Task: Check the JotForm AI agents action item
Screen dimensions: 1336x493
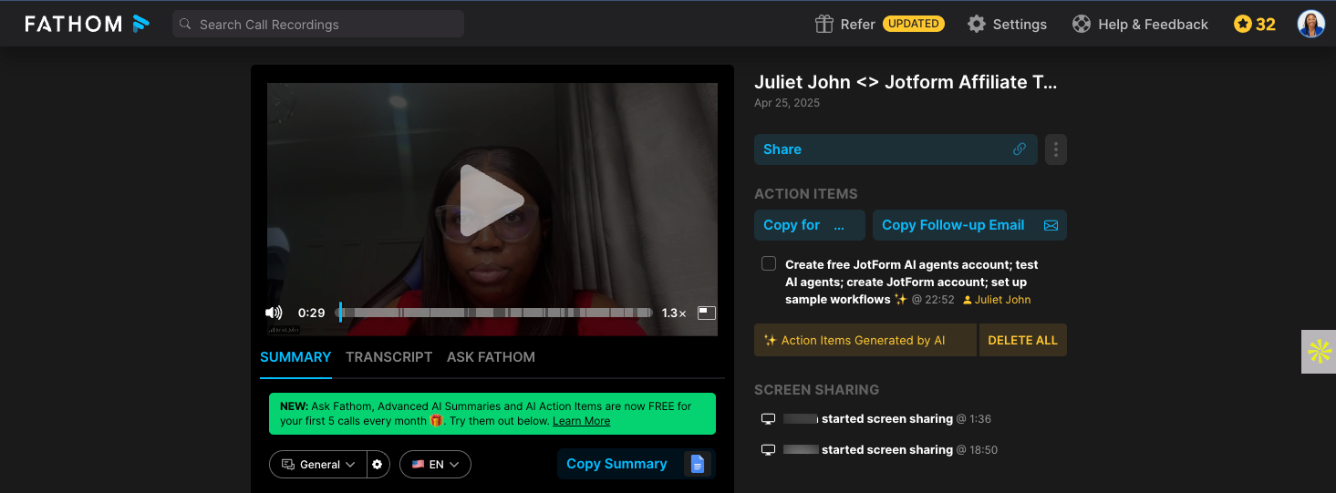Action: (769, 264)
